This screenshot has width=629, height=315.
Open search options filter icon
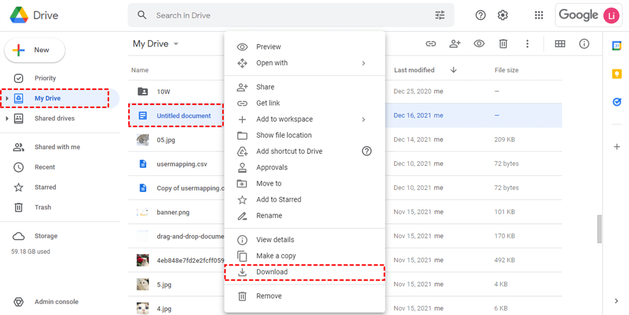point(440,15)
